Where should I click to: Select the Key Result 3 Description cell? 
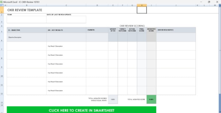coord(66,64)
